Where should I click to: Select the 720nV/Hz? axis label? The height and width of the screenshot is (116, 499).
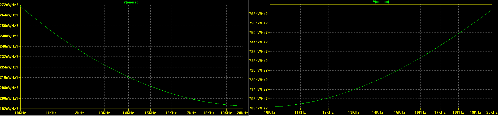(x=259, y=80)
